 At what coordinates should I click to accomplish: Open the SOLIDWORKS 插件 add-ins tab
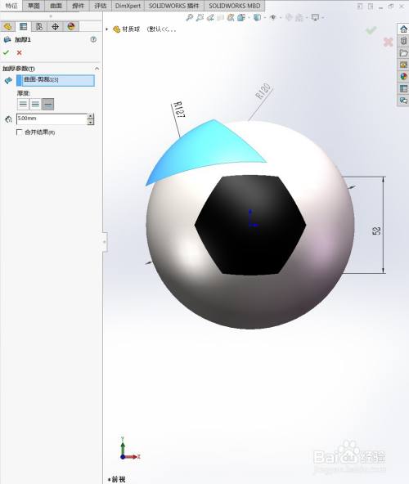click(174, 6)
